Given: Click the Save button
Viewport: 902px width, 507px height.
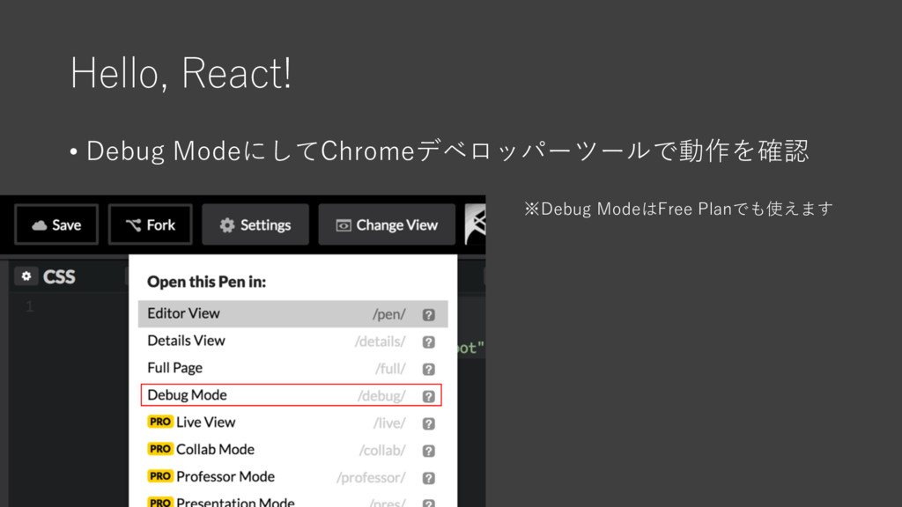Looking at the screenshot, I should pyautogui.click(x=56, y=224).
